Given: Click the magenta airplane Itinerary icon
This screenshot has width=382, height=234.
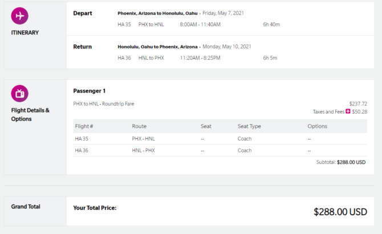Looking at the screenshot, I should pyautogui.click(x=20, y=16).
